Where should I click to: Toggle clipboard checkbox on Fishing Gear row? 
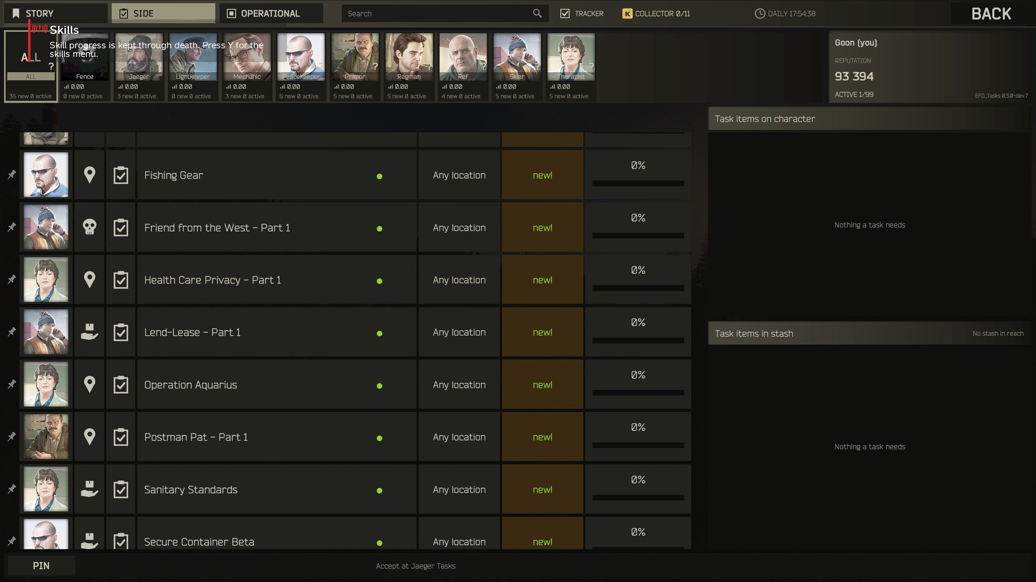point(121,175)
